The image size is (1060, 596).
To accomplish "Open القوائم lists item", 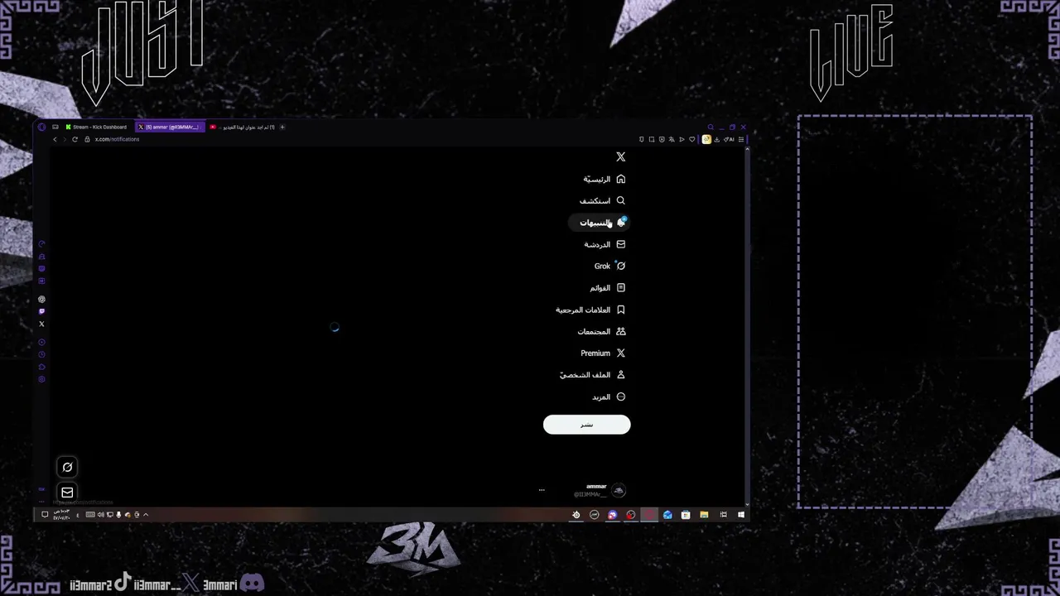I will pos(607,287).
